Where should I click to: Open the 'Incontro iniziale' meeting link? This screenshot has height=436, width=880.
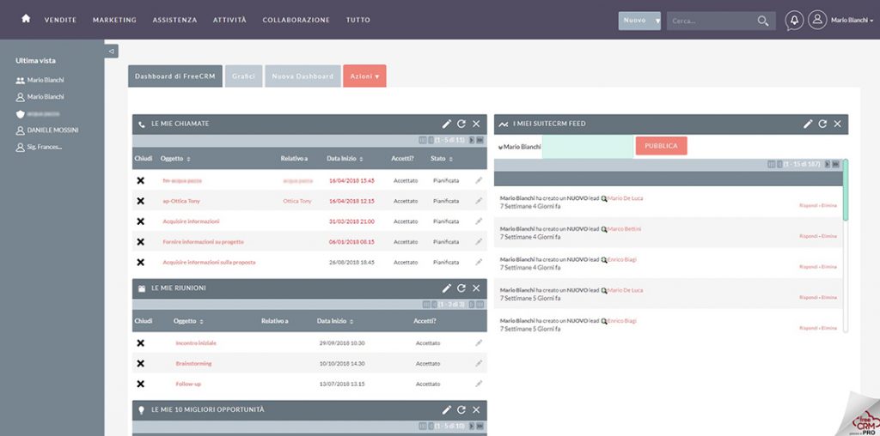tap(196, 343)
